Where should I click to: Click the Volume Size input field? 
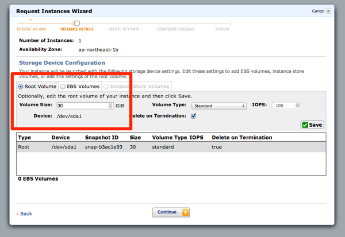pyautogui.click(x=85, y=106)
